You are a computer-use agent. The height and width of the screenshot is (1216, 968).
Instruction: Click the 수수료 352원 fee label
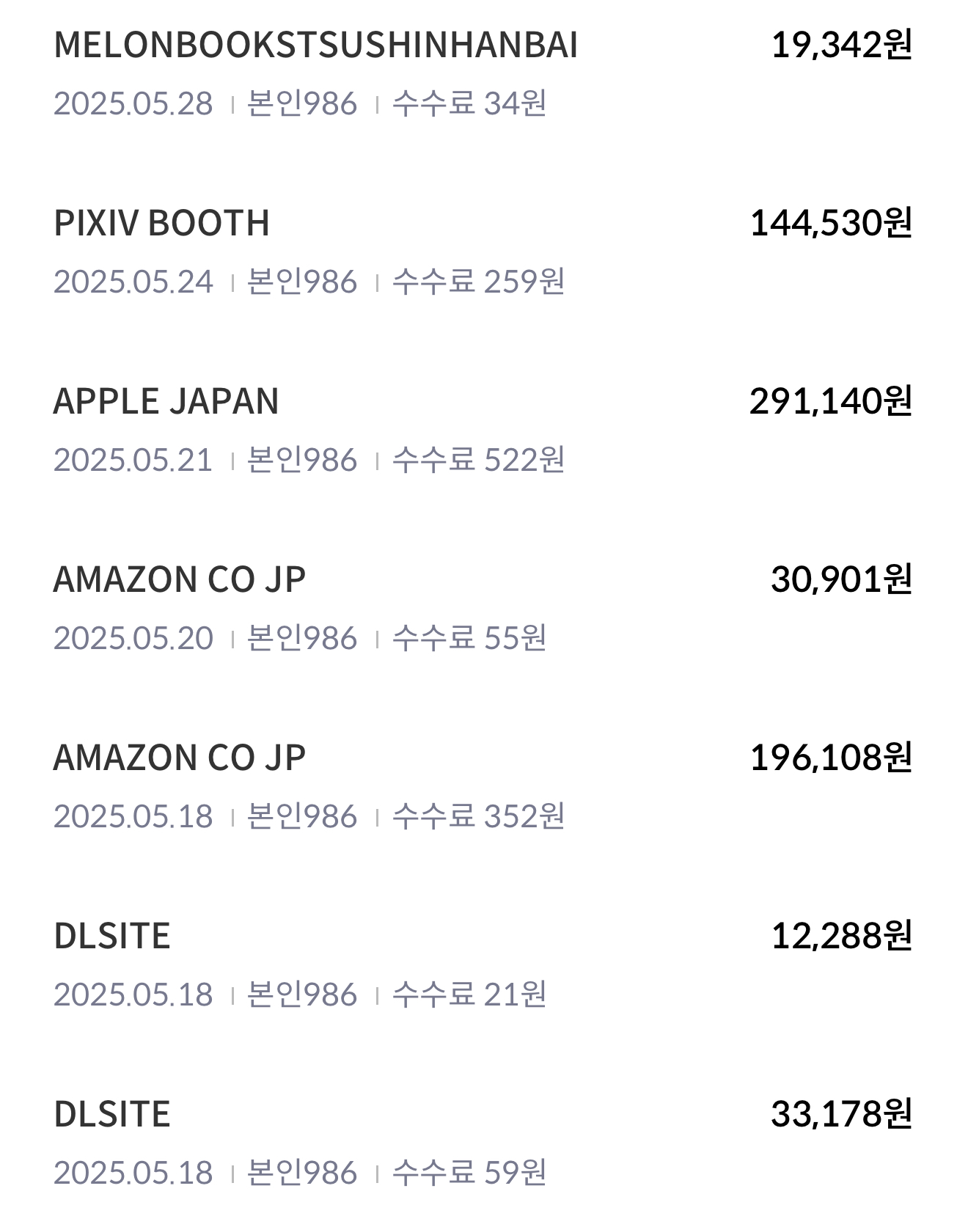[479, 816]
